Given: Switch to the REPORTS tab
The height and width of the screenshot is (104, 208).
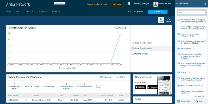Looking at the screenshot, I should click(x=56, y=11).
